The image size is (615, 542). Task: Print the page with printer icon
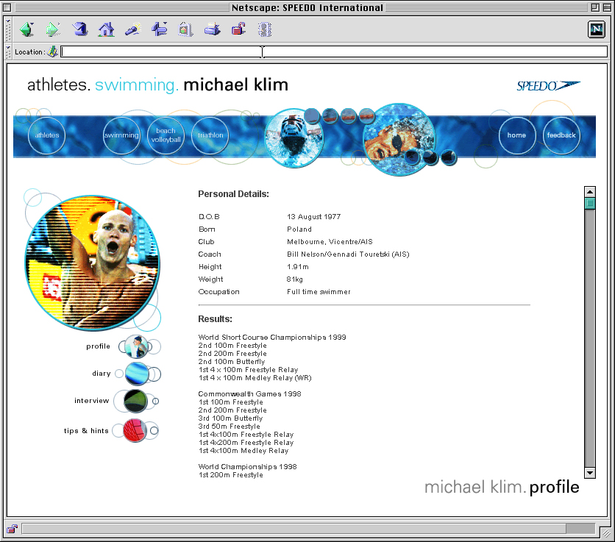click(212, 29)
